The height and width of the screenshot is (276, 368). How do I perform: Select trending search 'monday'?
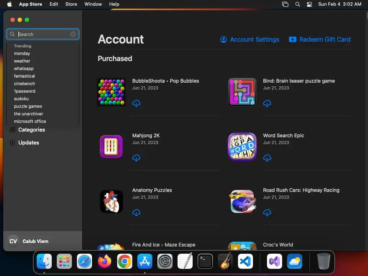click(22, 54)
